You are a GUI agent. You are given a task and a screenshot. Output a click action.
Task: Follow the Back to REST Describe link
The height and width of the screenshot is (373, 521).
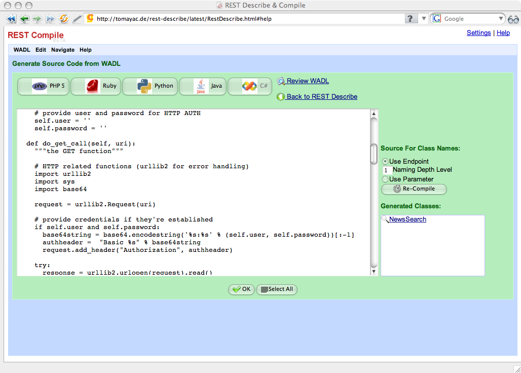tap(322, 97)
